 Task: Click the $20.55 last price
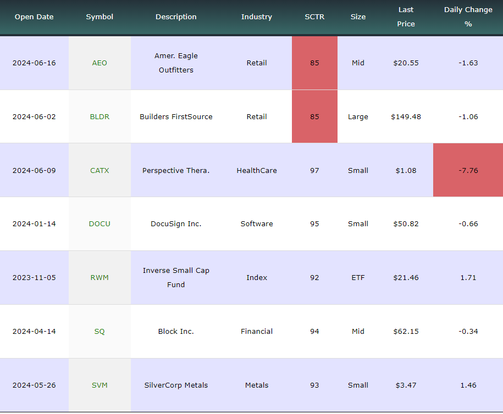tap(406, 63)
